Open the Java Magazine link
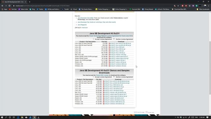Screen dimensions: 211x119 (82, 25)
